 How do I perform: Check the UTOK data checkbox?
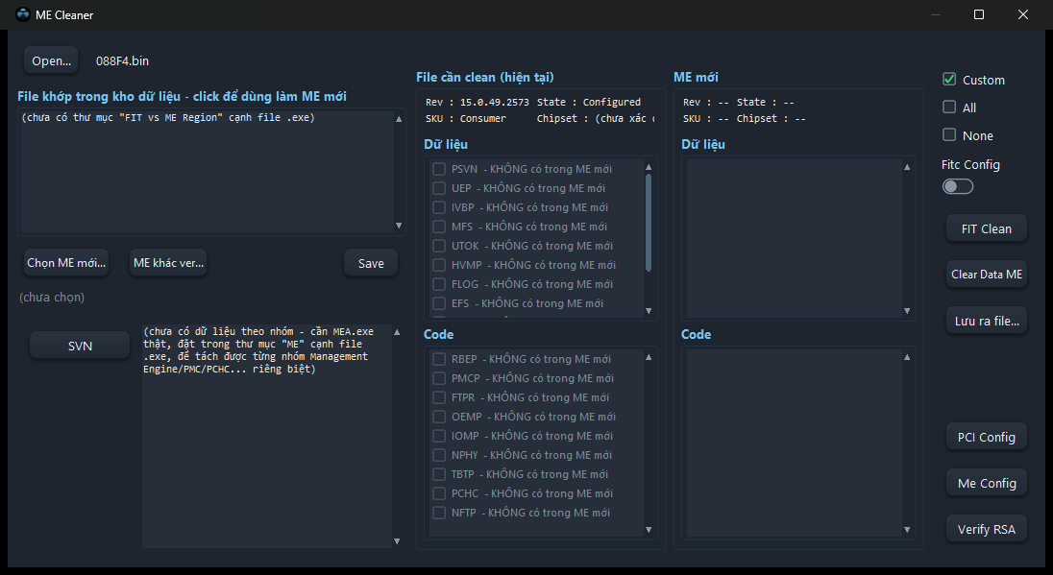pos(439,246)
